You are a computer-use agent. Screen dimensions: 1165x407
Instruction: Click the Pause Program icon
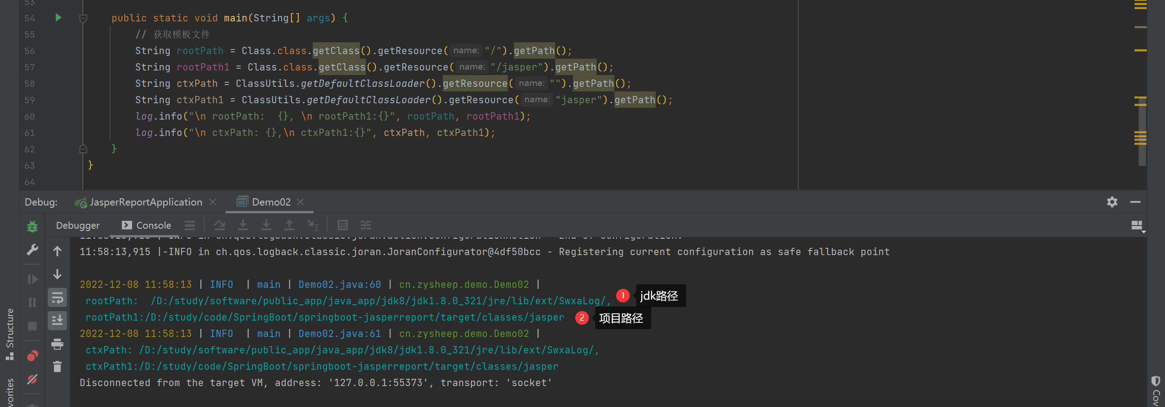click(x=32, y=303)
